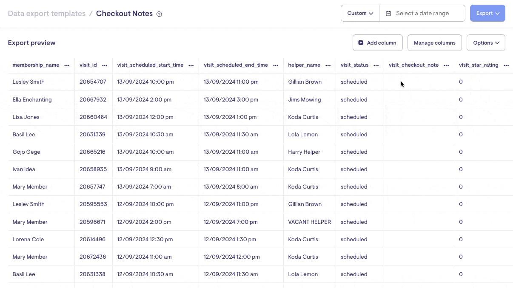This screenshot has height=288, width=513.
Task: Click visit ID 20667932
Action: click(x=93, y=99)
